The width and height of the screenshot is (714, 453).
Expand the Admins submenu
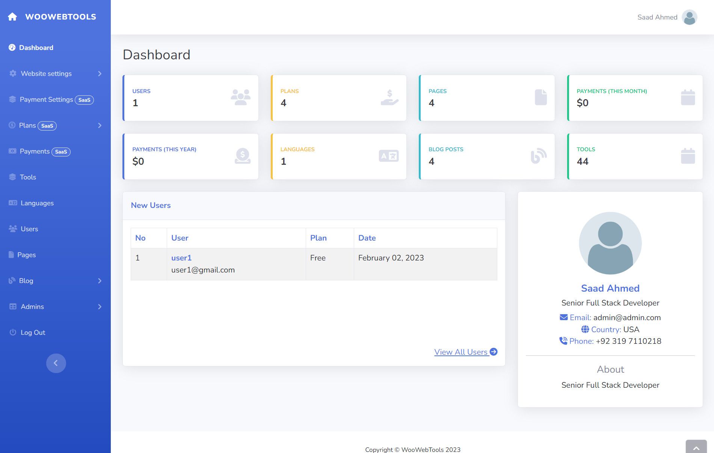click(x=99, y=307)
